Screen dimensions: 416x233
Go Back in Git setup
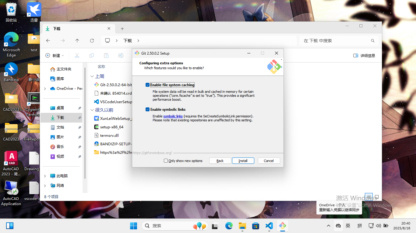(220, 161)
